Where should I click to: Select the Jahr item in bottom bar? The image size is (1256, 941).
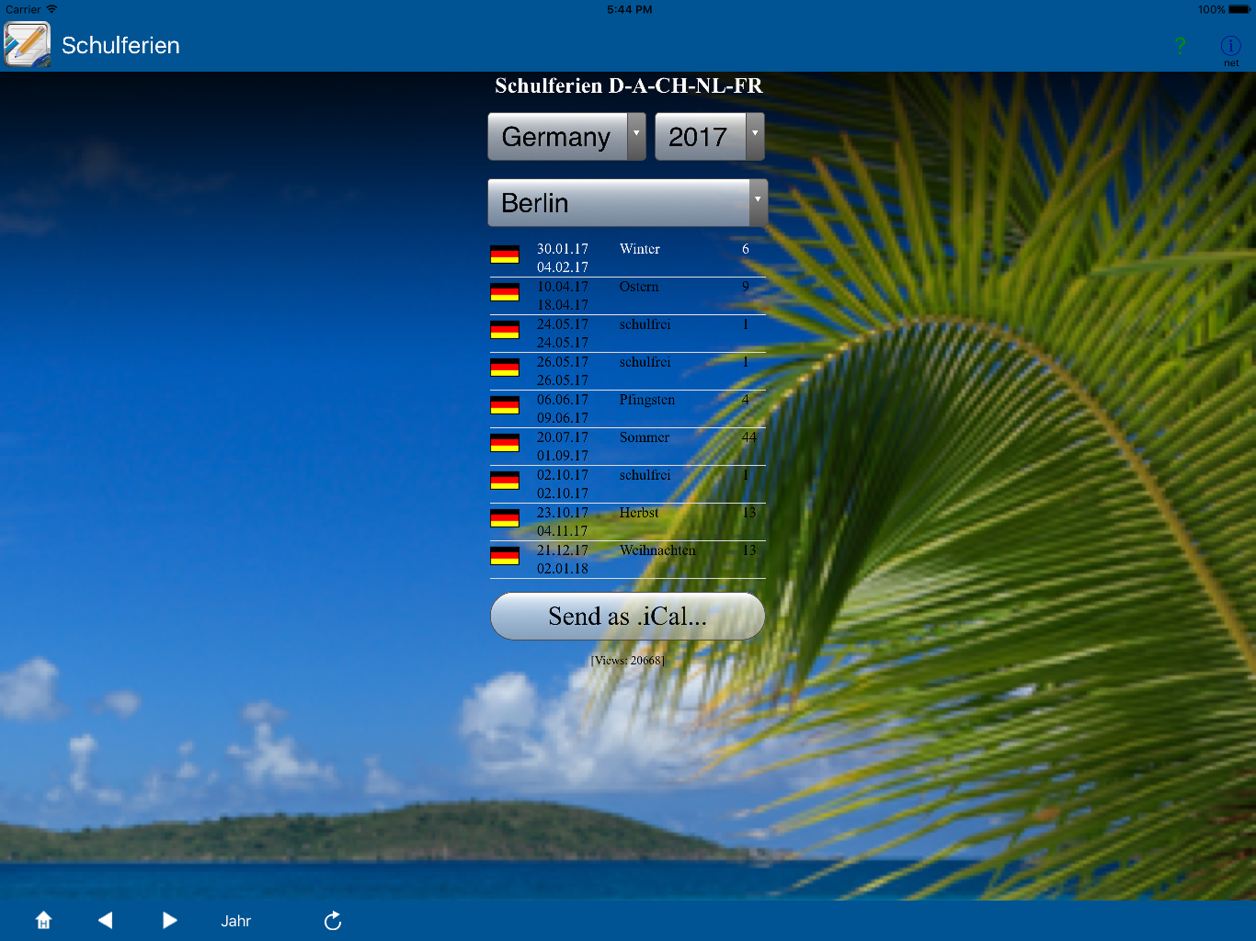236,921
